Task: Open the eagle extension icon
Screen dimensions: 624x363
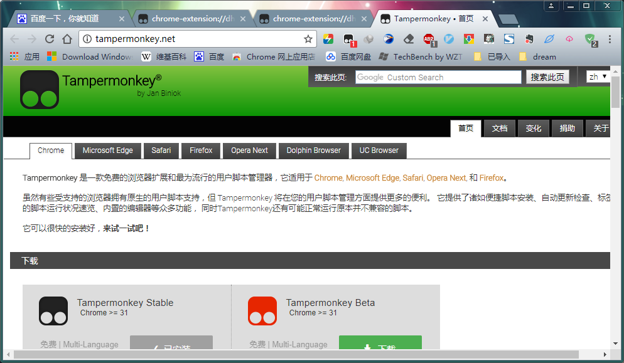Action: pos(389,39)
